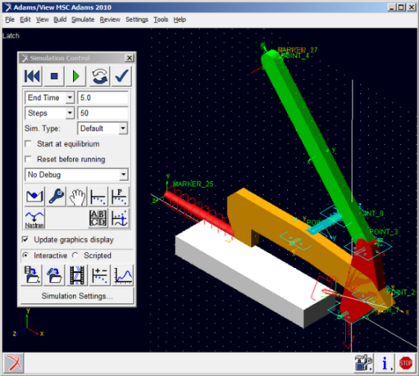Uncheck Update graphics display
The height and width of the screenshot is (376, 419).
point(25,239)
